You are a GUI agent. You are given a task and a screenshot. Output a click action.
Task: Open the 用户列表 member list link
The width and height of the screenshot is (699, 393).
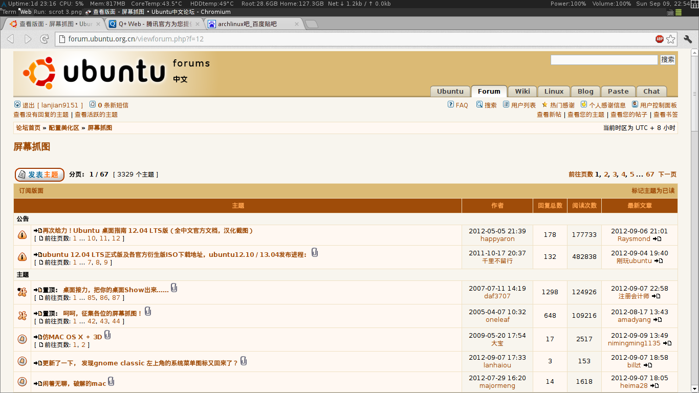coord(523,105)
